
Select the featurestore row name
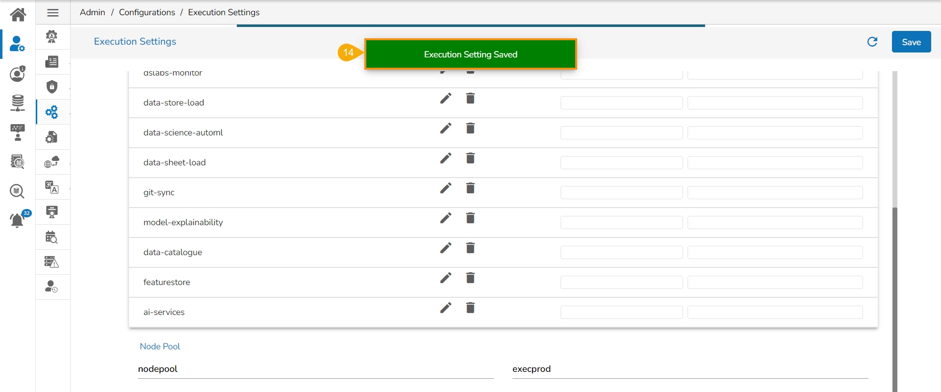(167, 282)
